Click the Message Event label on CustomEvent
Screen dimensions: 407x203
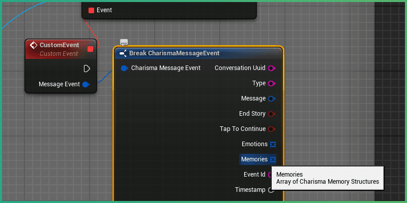59,84
